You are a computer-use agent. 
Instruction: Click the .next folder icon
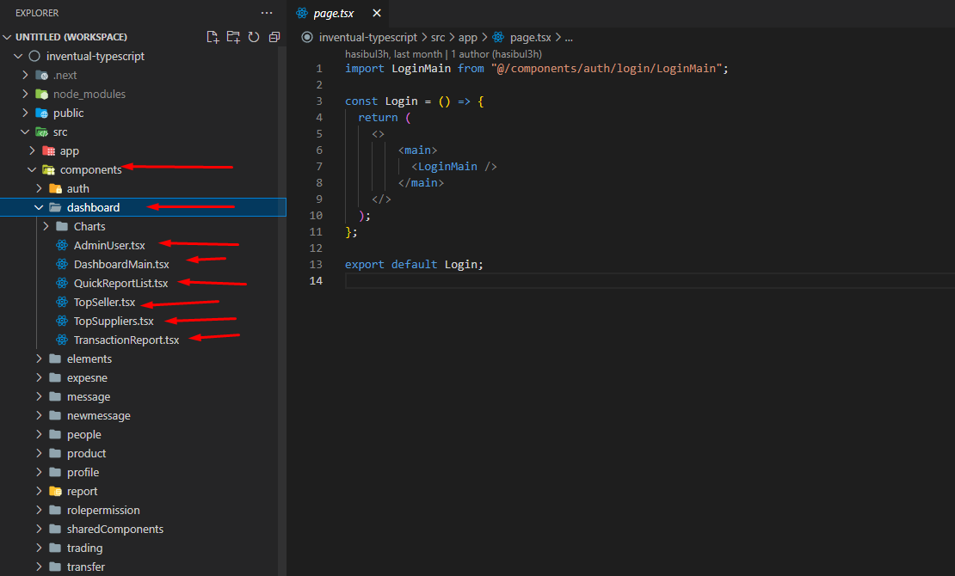pos(42,76)
